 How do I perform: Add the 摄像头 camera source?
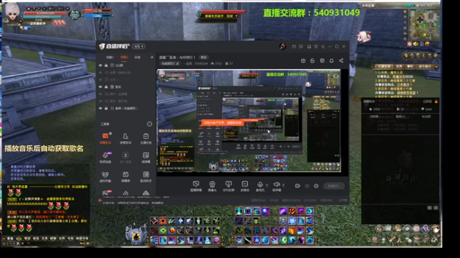coord(212,186)
